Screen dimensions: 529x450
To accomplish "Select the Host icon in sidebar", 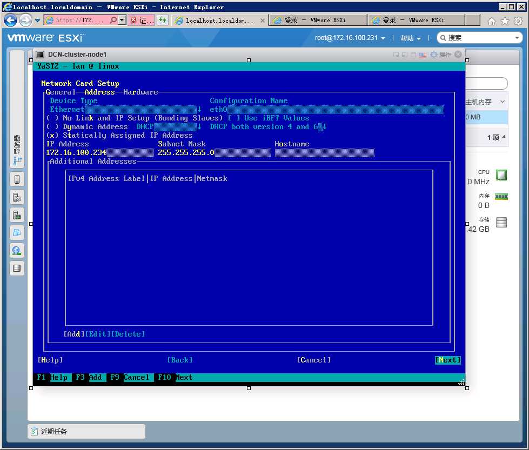I will [x=17, y=179].
